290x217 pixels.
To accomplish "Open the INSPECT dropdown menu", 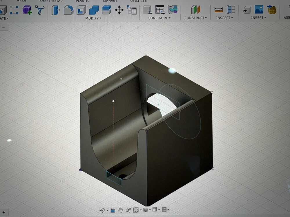I will tap(224, 18).
